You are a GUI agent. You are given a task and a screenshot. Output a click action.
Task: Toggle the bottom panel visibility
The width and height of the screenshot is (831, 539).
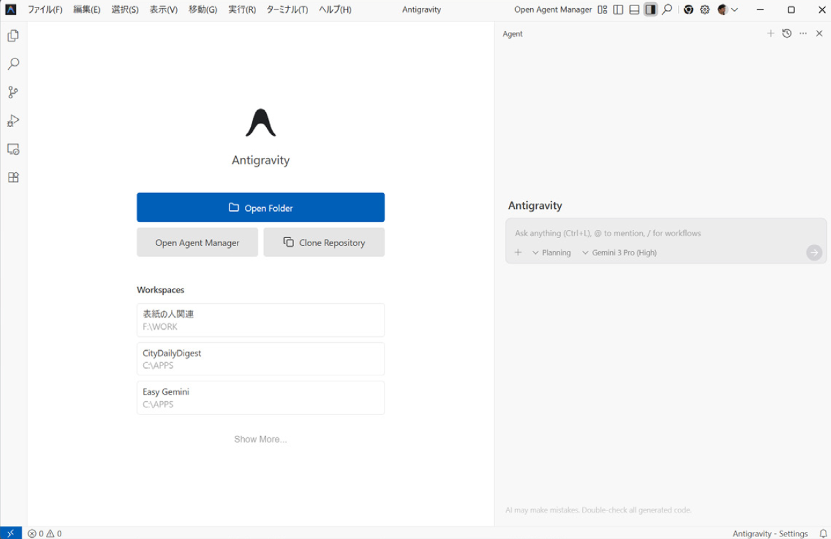(x=634, y=10)
